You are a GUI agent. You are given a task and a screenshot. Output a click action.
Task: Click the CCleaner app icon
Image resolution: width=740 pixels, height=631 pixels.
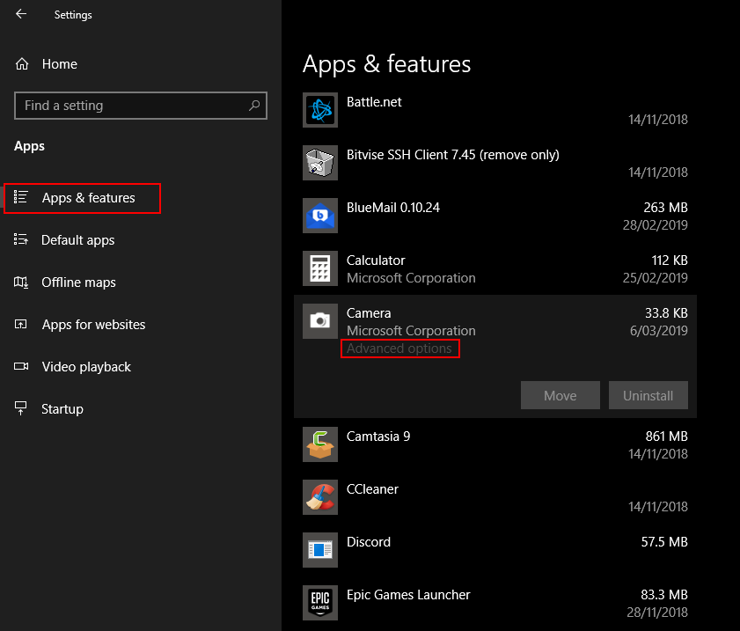click(x=320, y=497)
